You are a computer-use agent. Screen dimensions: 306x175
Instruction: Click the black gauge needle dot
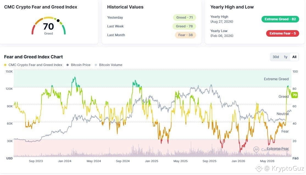(x=58, y=20)
